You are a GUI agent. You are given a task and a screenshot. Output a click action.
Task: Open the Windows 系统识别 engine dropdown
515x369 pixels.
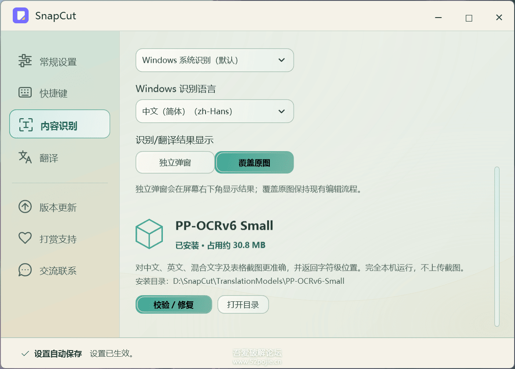[x=215, y=60]
